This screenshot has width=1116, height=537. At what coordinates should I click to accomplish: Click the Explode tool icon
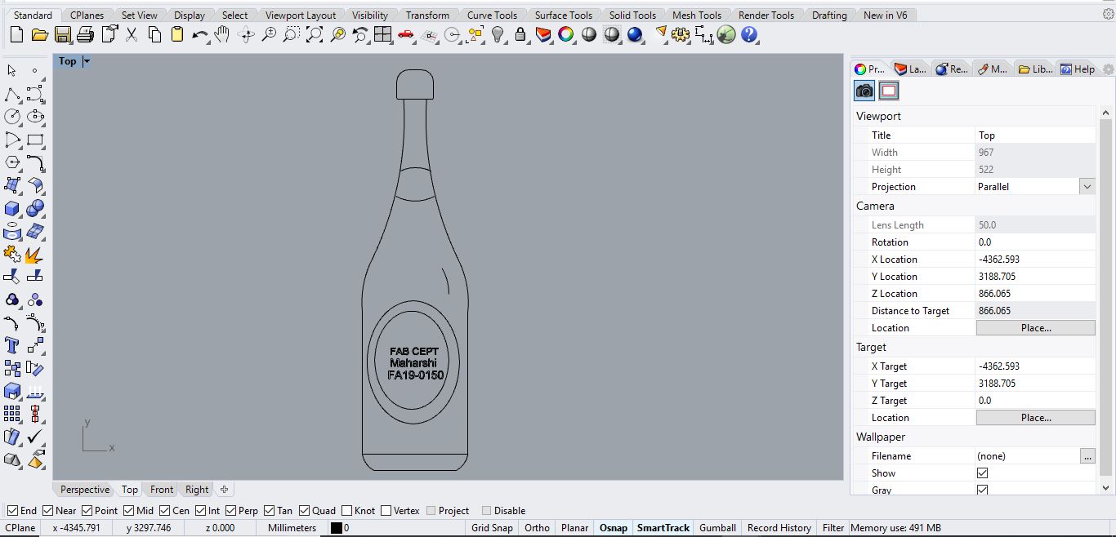(34, 255)
